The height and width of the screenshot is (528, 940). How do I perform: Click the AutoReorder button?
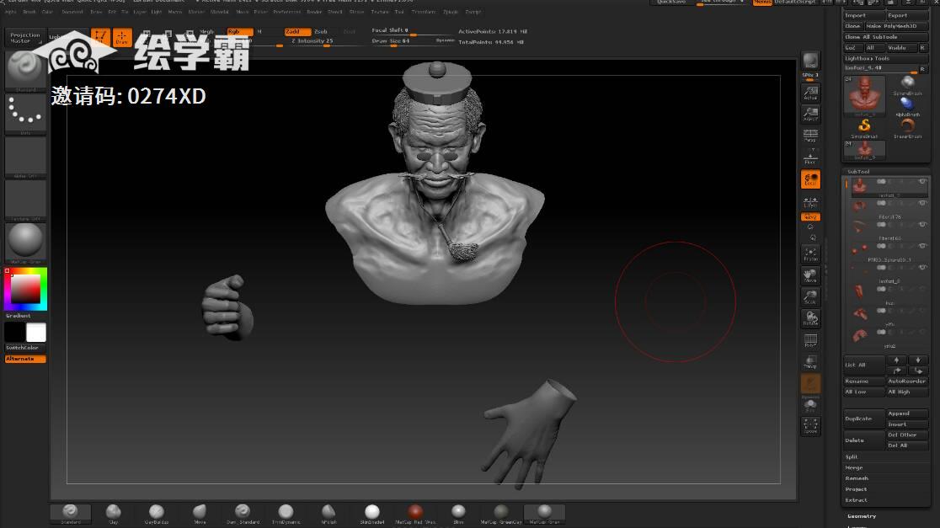908,381
